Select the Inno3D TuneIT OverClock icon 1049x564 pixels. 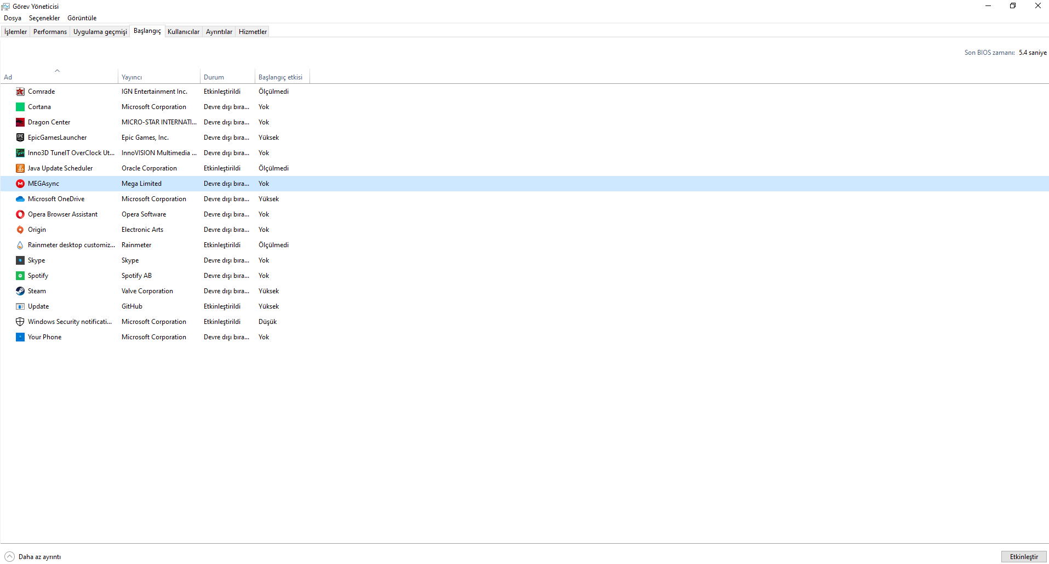20,153
